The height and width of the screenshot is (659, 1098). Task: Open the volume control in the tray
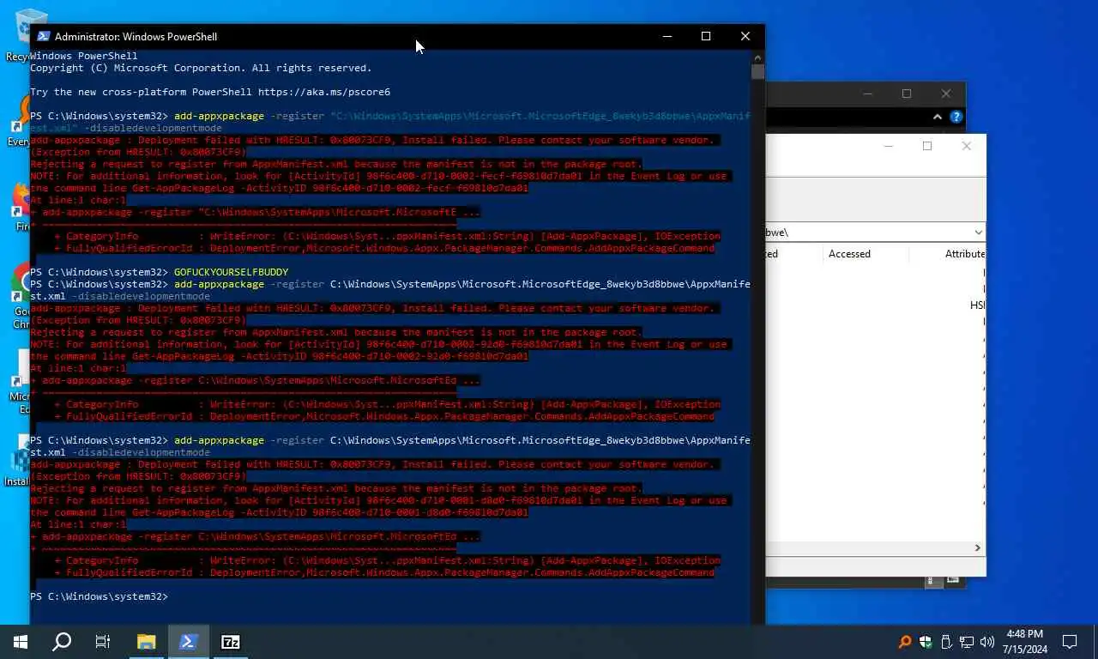coord(987,642)
